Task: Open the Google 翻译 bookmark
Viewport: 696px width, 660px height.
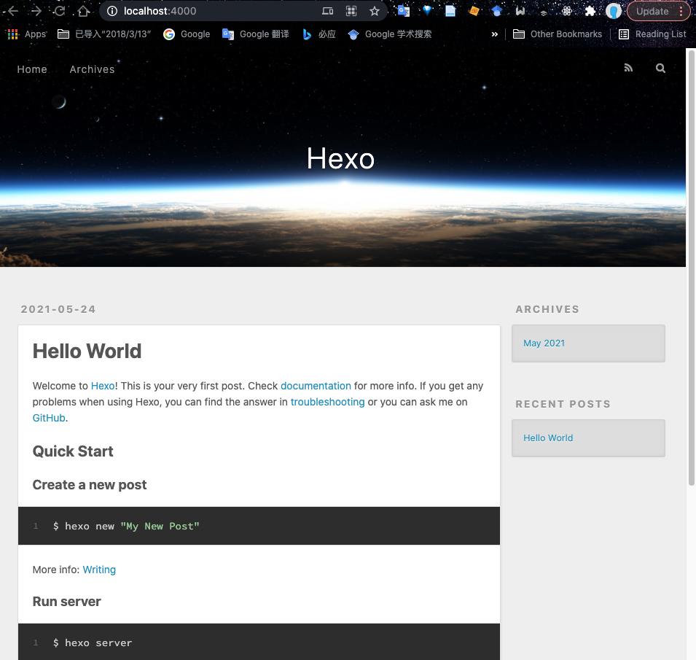Action: [256, 34]
